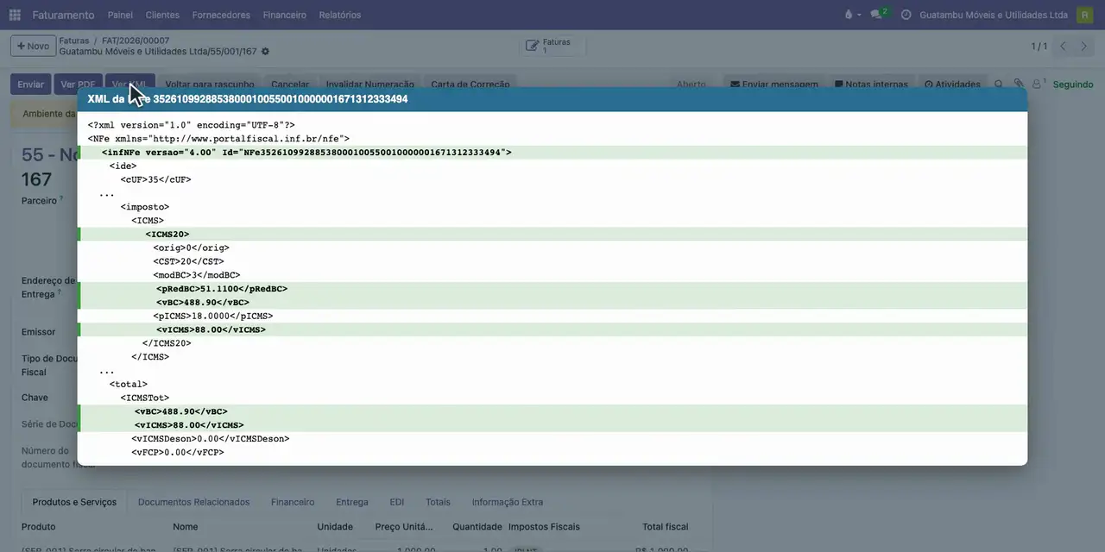Click the chatter search magnifier icon

(999, 85)
